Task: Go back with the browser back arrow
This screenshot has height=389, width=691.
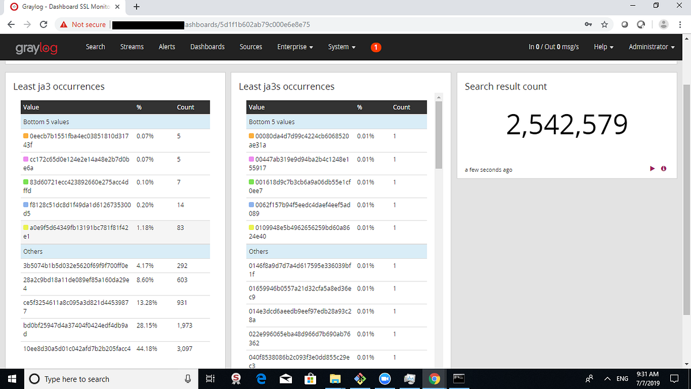Action: (x=12, y=24)
